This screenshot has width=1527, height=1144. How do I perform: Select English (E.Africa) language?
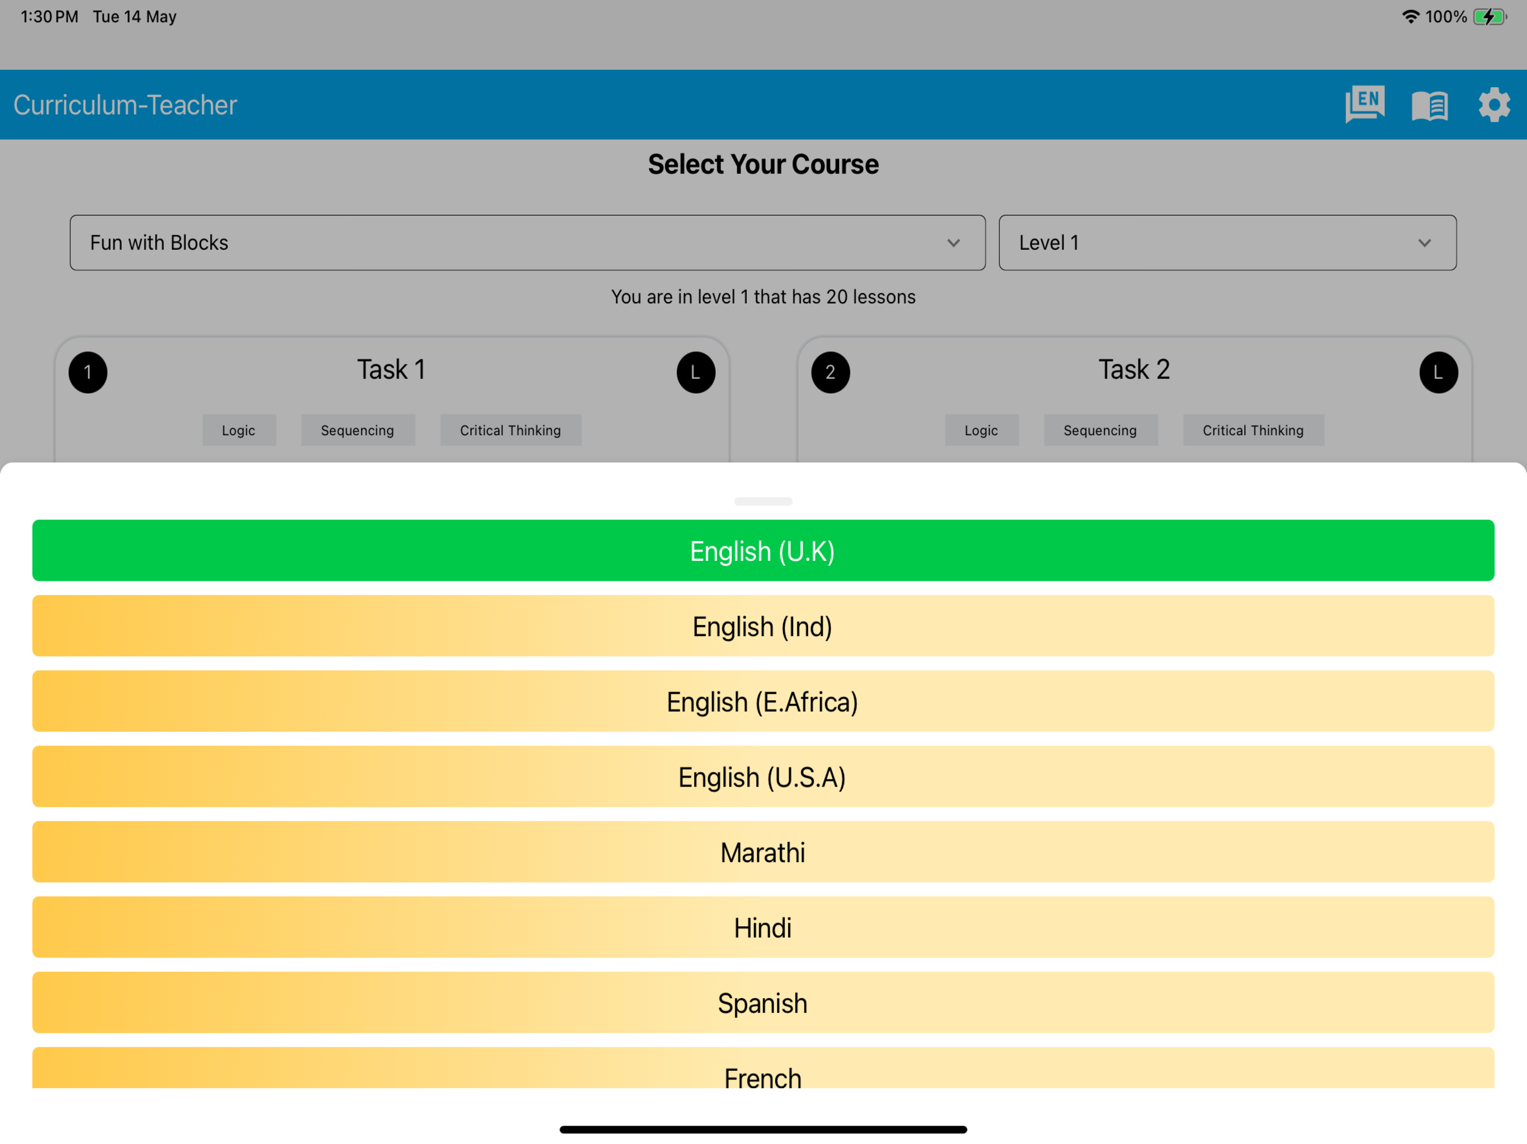tap(763, 701)
